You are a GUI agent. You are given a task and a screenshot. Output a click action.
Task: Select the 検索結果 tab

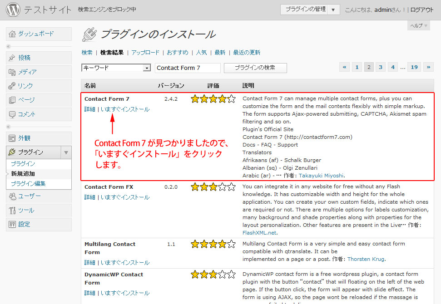coord(112,53)
